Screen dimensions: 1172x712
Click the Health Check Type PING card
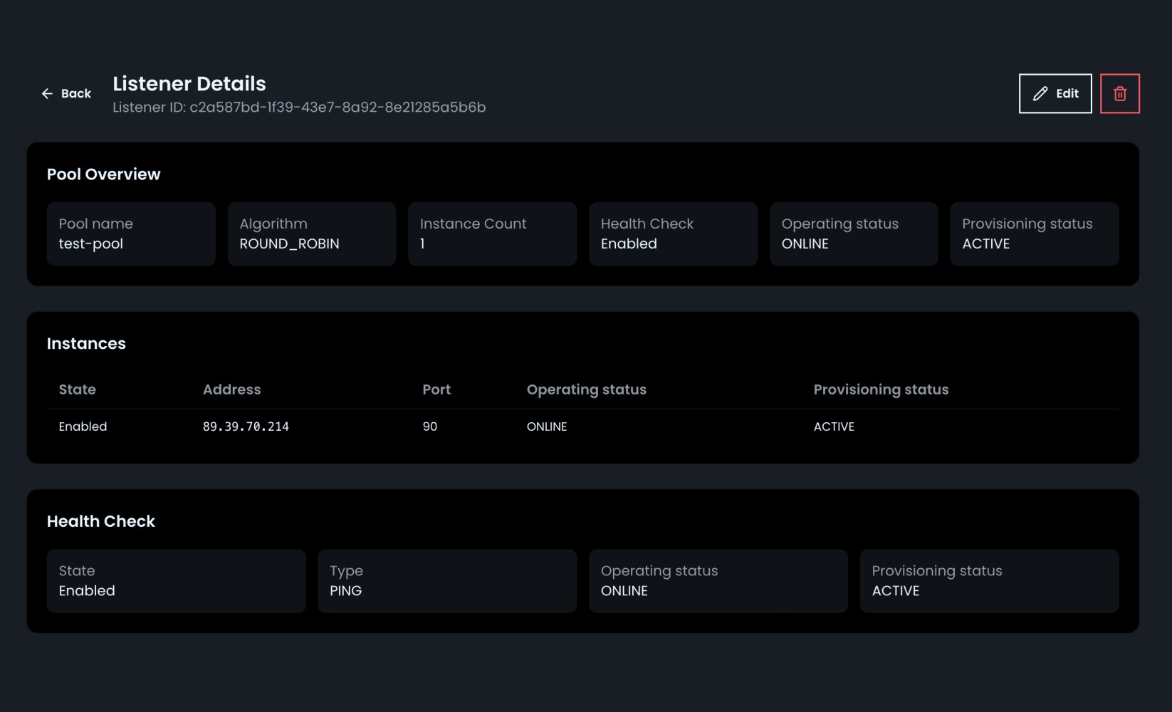(x=447, y=580)
